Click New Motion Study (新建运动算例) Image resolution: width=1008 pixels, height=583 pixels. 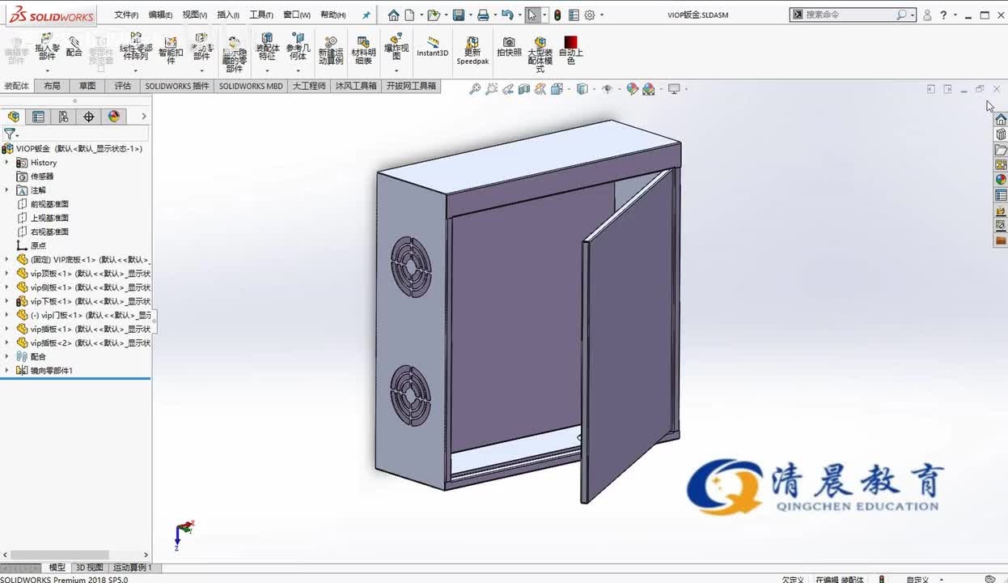tap(330, 50)
